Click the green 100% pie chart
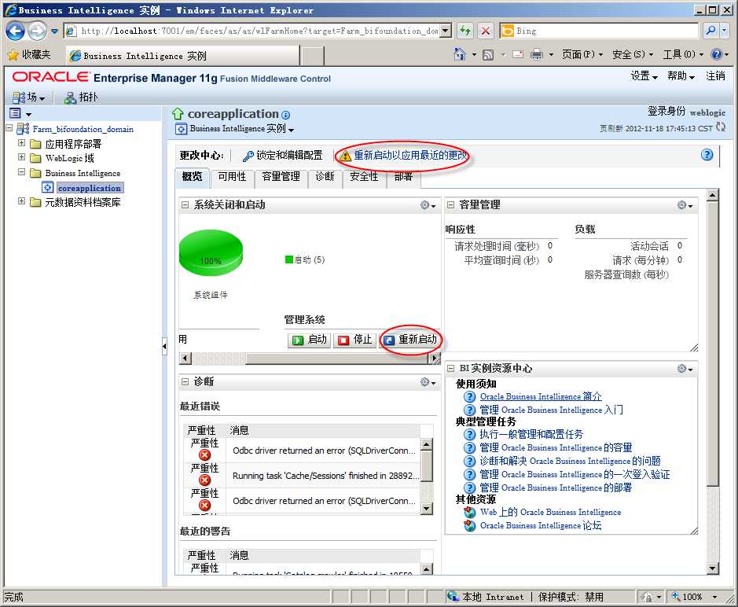738x607 pixels. [211, 253]
